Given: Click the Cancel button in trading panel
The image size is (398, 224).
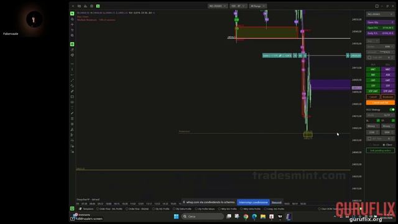Looking at the screenshot, I should (373, 97).
